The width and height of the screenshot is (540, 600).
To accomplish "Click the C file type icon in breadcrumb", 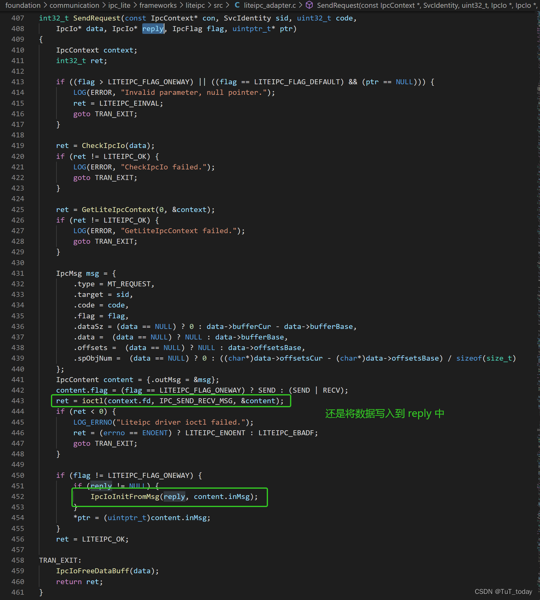I will click(x=237, y=5).
